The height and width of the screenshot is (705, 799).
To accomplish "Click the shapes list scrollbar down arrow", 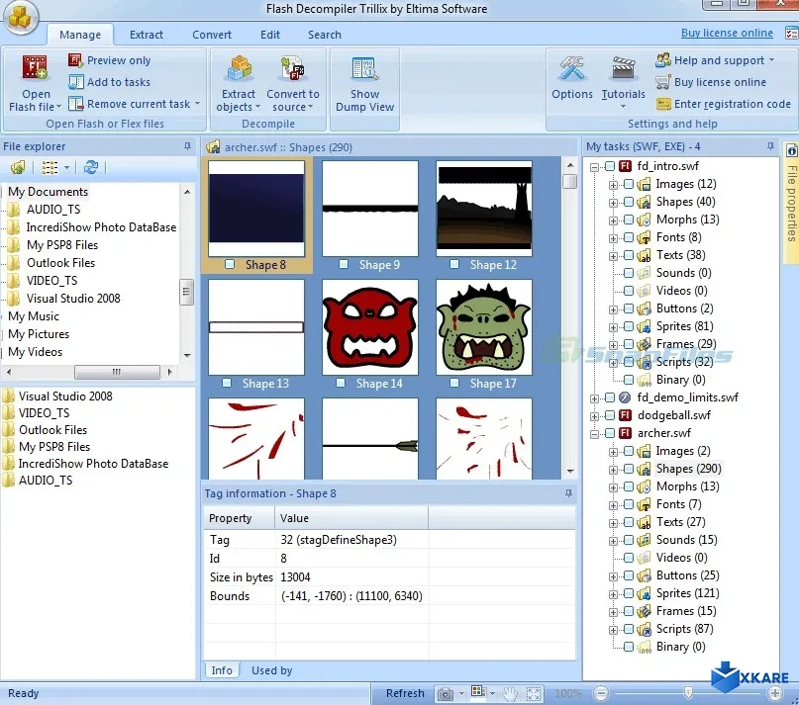I will (570, 472).
